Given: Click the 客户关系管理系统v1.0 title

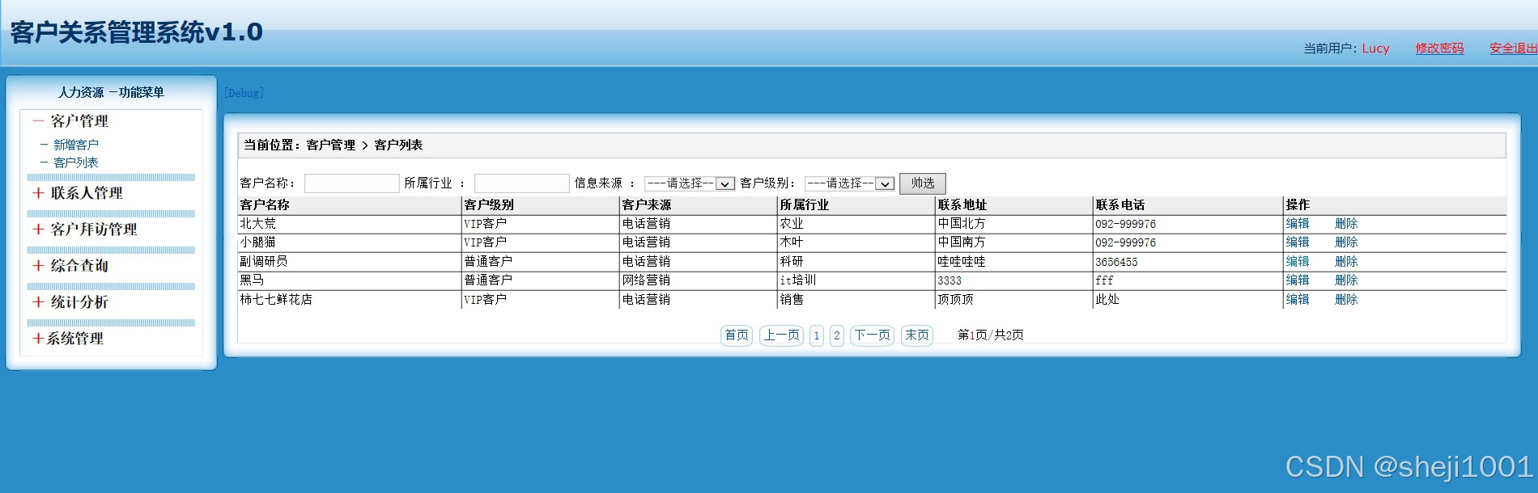Looking at the screenshot, I should 136,32.
